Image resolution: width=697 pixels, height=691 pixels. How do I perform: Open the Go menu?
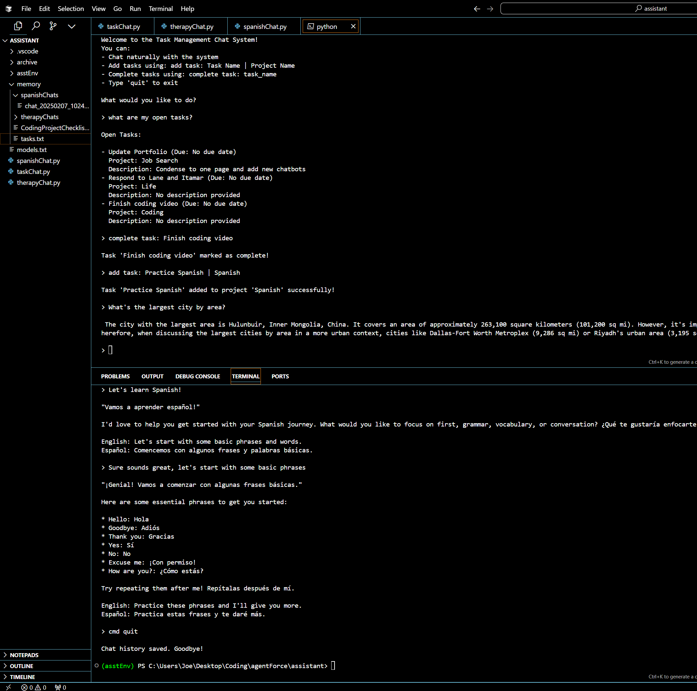[117, 9]
